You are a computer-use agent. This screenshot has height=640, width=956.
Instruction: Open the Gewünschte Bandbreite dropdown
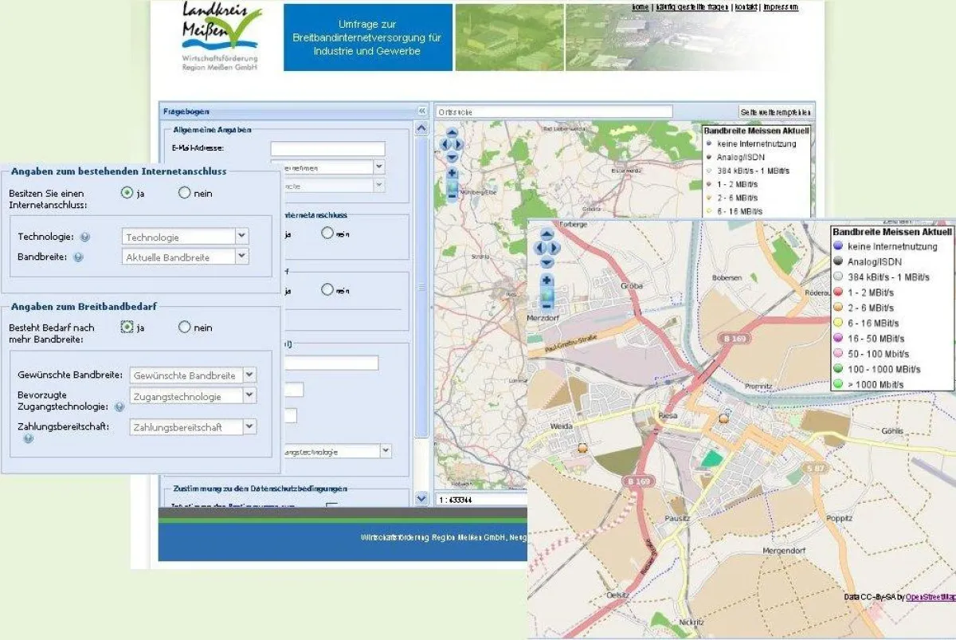click(249, 375)
